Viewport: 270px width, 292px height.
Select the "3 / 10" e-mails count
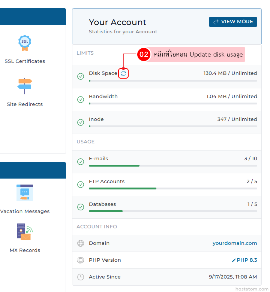250,158
